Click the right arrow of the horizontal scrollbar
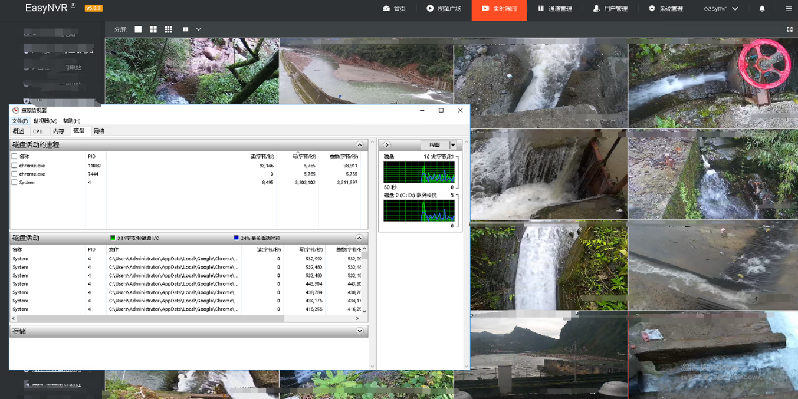Screen dimensions: 798x399 coord(357,319)
